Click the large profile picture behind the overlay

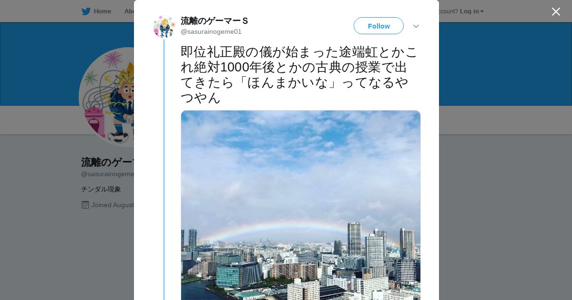(x=106, y=97)
